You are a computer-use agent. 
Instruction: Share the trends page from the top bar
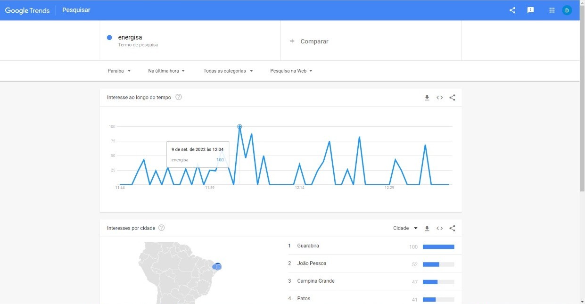click(512, 9)
